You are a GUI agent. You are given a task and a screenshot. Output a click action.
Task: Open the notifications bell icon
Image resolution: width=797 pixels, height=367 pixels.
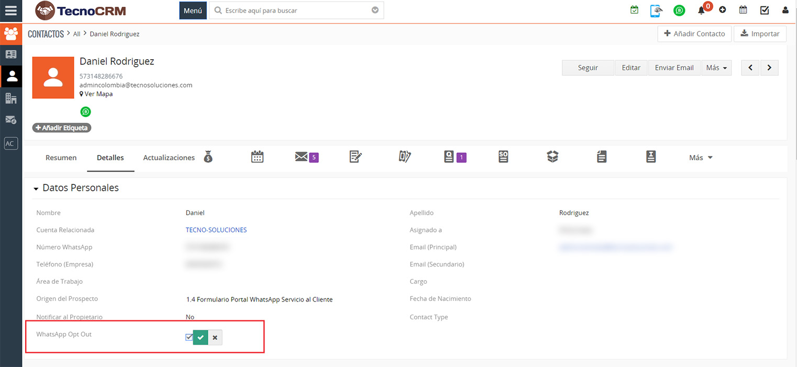click(701, 10)
